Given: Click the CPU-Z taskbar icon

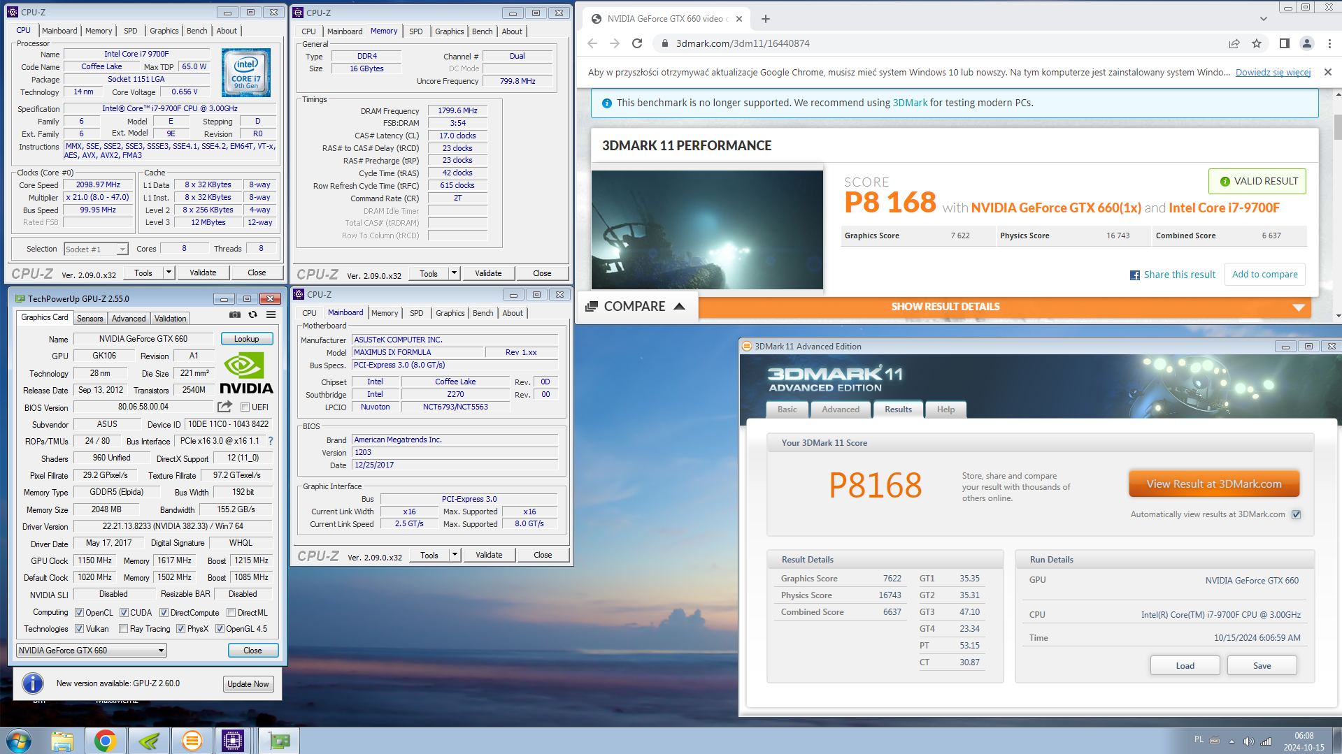Looking at the screenshot, I should click(233, 741).
